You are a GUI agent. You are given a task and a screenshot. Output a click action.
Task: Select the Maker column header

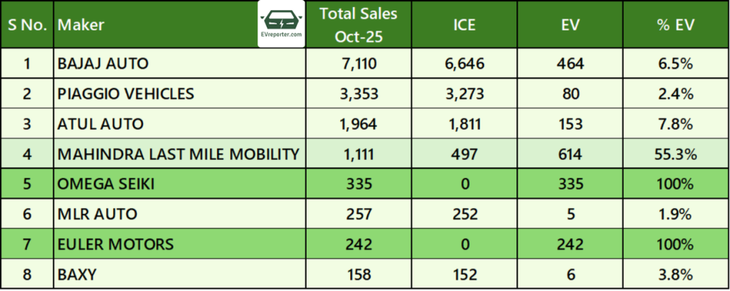pyautogui.click(x=81, y=25)
